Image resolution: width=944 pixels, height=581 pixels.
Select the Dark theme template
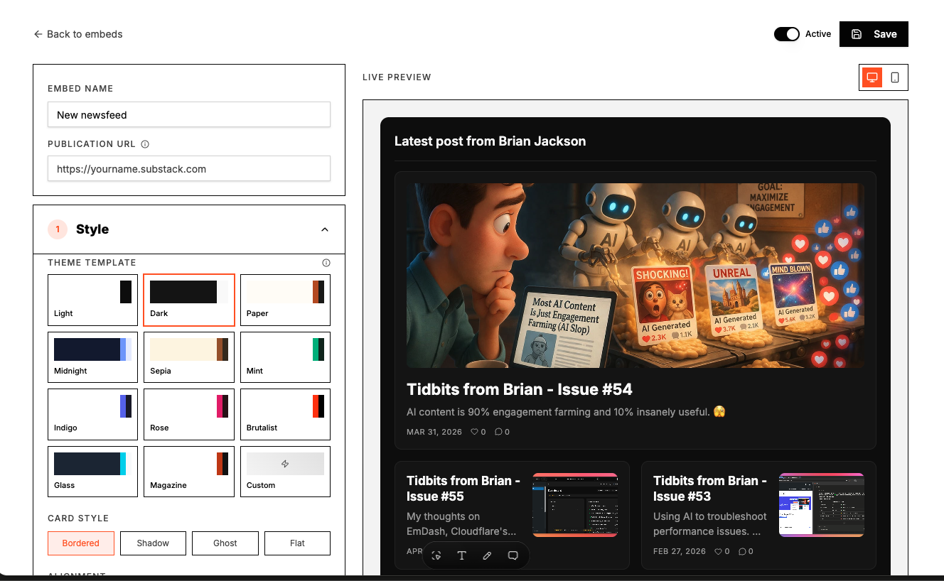189,300
